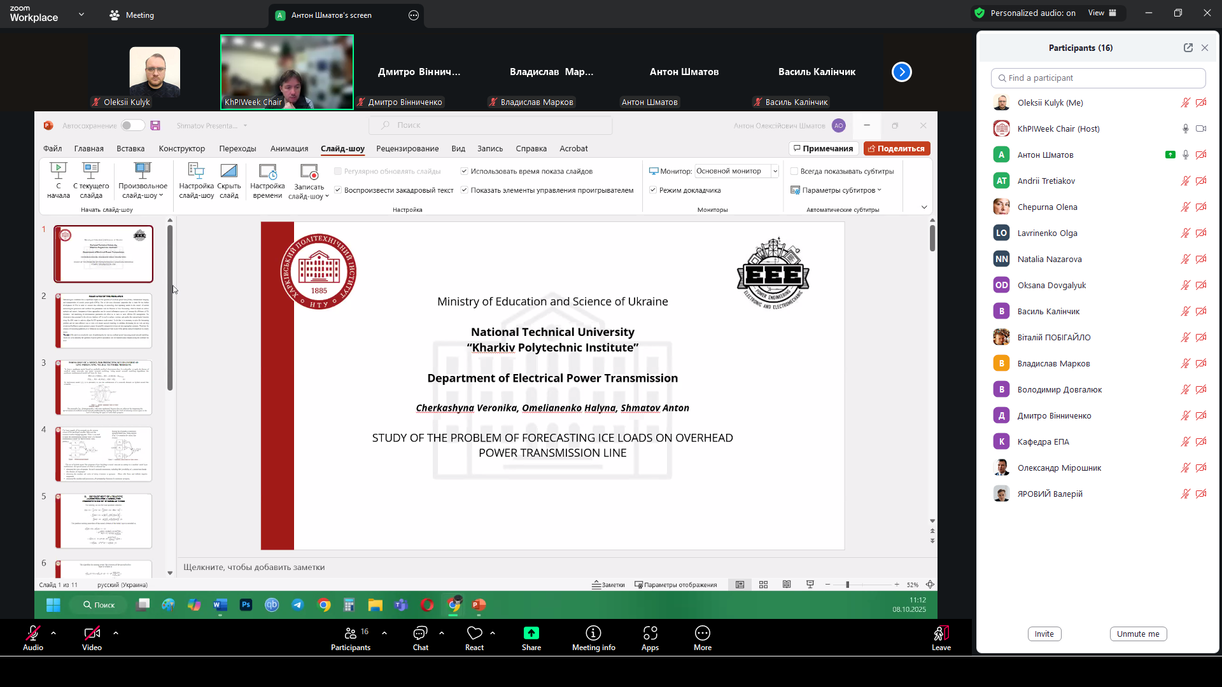This screenshot has height=687, width=1222.
Task: Open "Настройка времени" rehearse timings tool
Action: point(267,180)
